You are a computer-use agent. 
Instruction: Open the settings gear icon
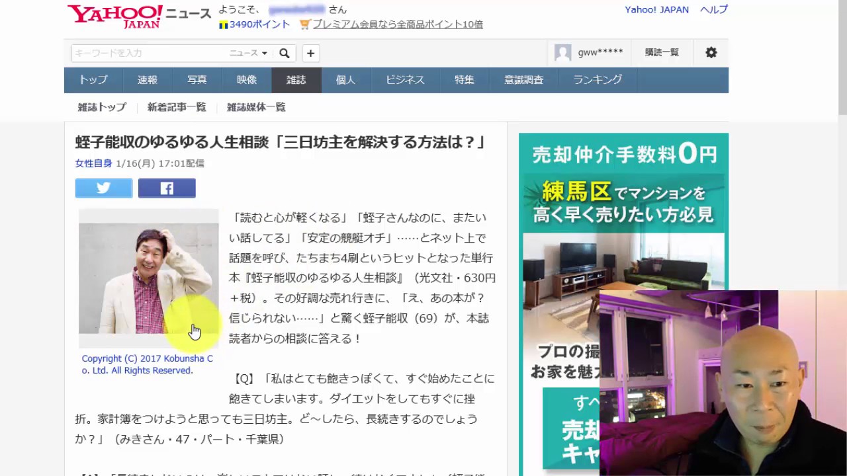point(711,53)
